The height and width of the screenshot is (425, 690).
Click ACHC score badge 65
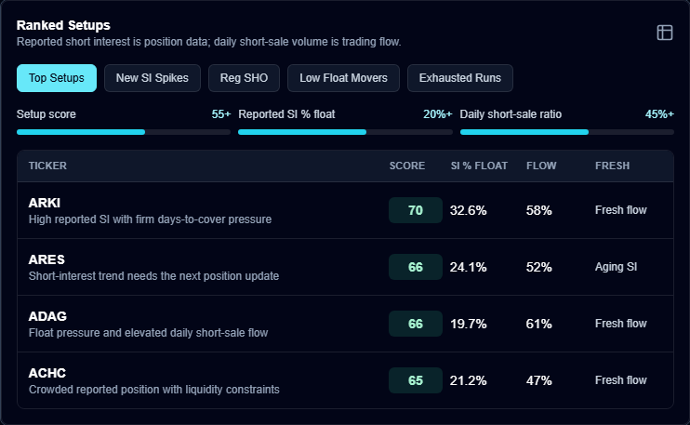tap(416, 380)
